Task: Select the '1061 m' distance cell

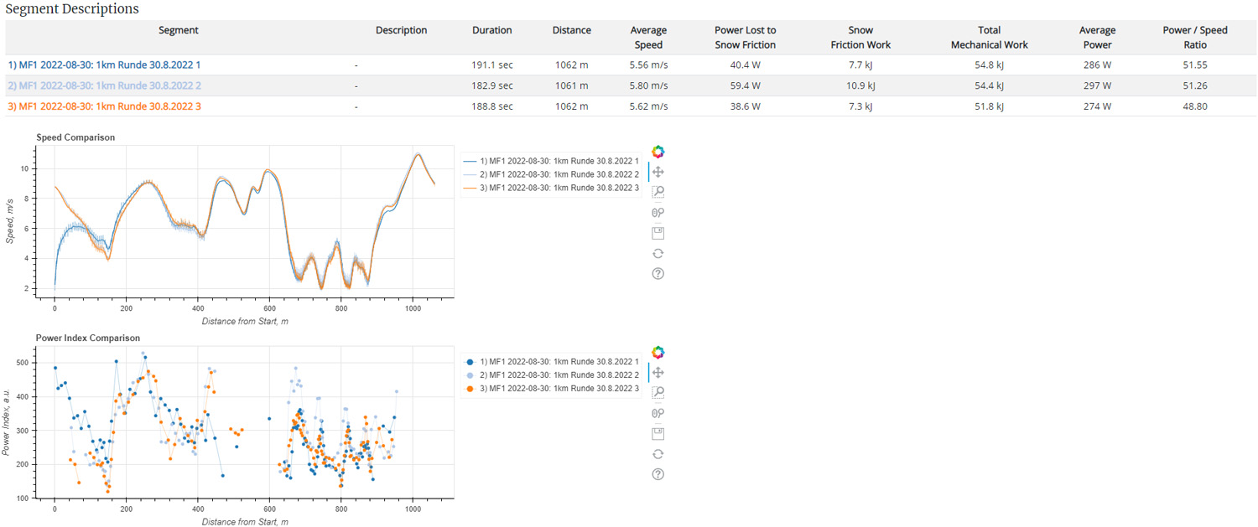Action: (572, 85)
